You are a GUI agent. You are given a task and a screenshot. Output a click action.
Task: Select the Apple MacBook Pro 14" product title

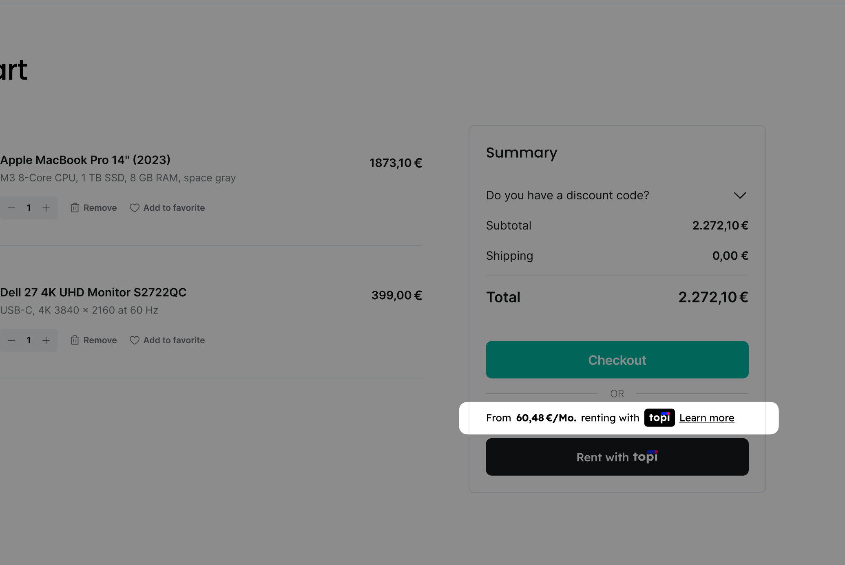[x=85, y=160]
